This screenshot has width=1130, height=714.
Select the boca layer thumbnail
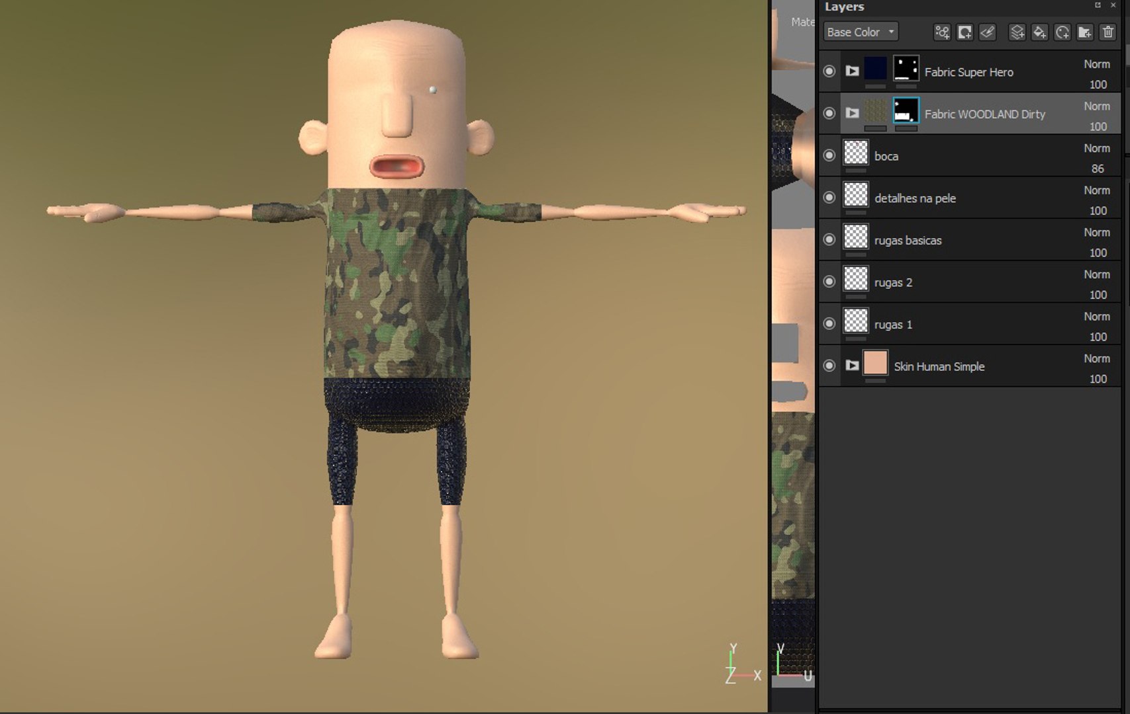click(855, 153)
